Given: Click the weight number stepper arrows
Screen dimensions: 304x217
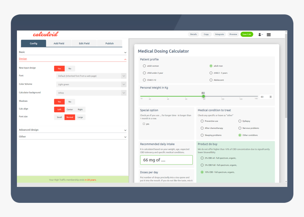Looking at the screenshot, I should click(271, 97).
